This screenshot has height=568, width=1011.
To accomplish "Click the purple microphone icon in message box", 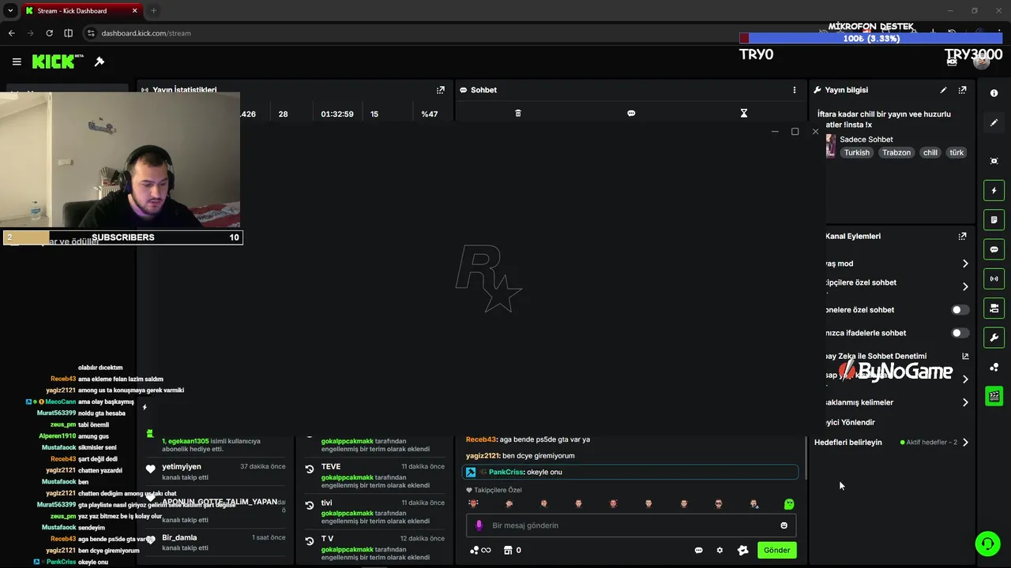I will pyautogui.click(x=479, y=525).
